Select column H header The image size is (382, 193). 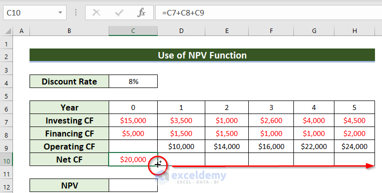pos(354,31)
